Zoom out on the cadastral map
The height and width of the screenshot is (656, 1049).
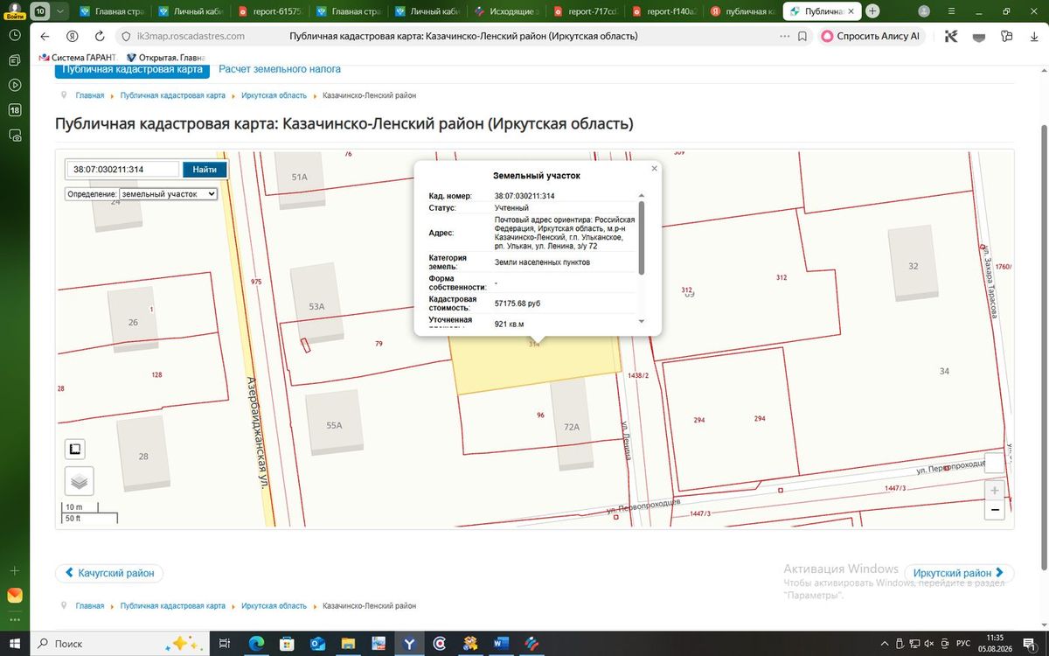[995, 510]
